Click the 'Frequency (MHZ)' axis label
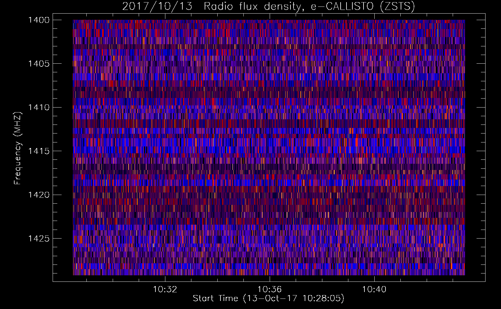This screenshot has width=501, height=309. coord(17,148)
